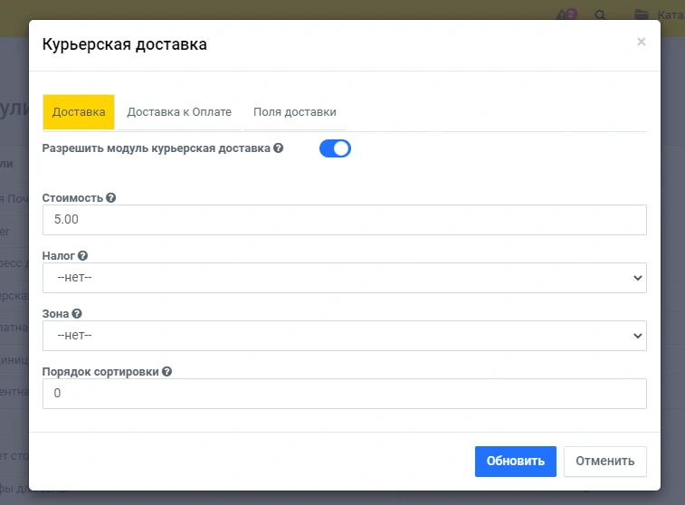The image size is (685, 505).
Task: Close the Курьерская доставка dialog
Action: click(642, 42)
